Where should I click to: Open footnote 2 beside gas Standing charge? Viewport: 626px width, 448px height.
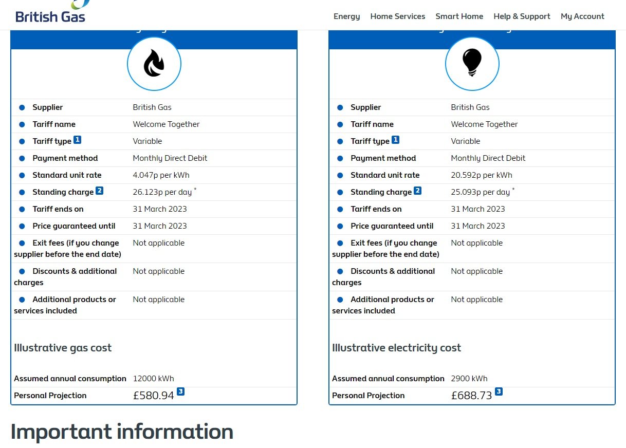point(99,191)
